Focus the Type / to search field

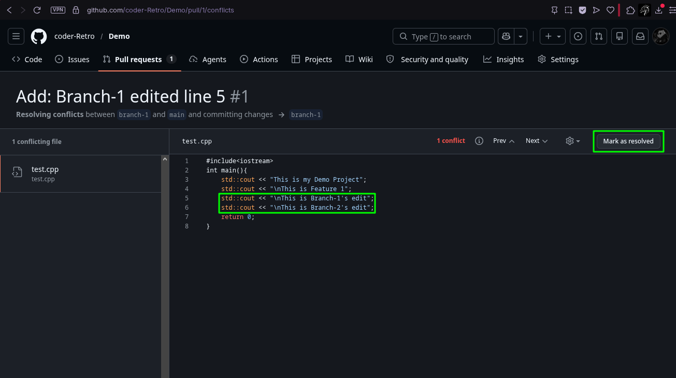[444, 36]
